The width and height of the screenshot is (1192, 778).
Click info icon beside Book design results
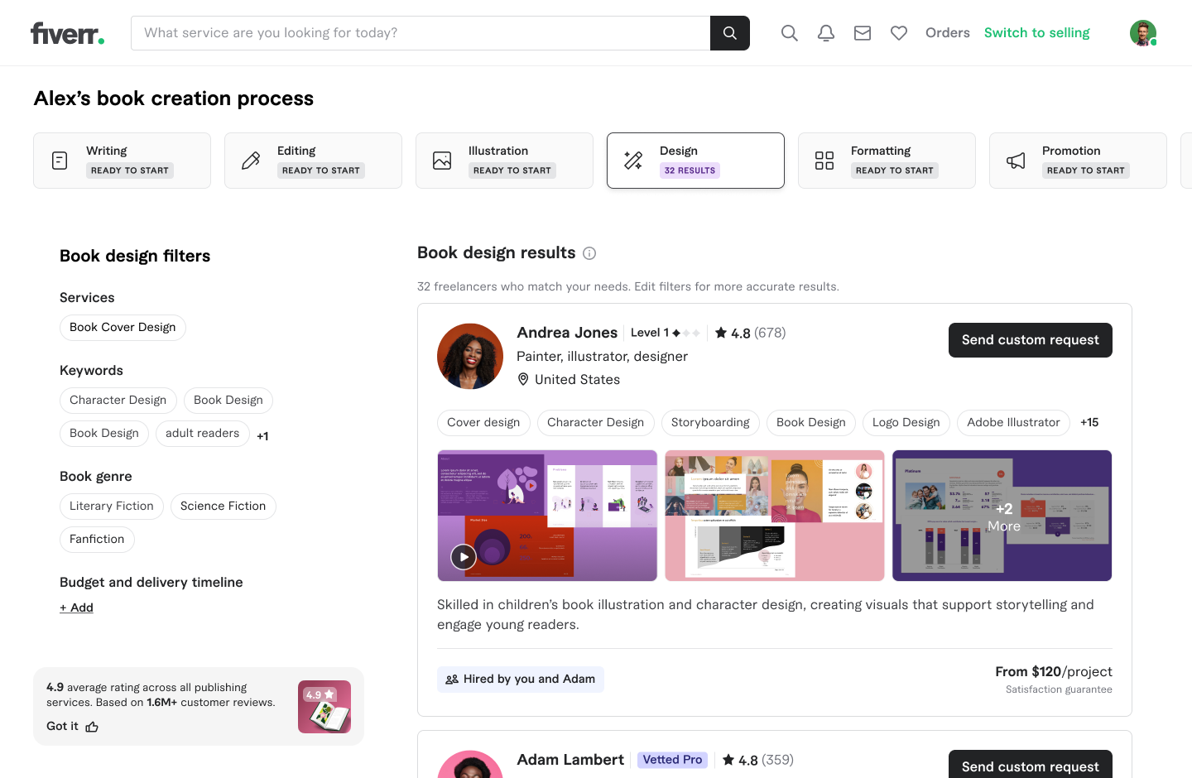(589, 253)
